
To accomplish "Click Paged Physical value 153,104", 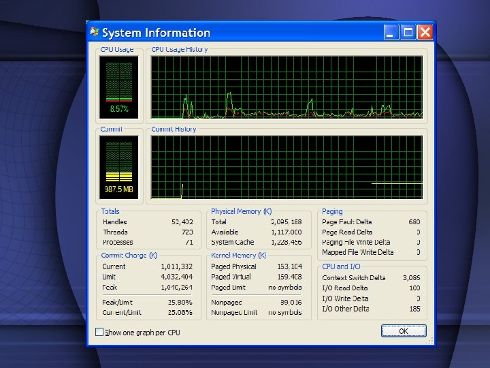I will pyautogui.click(x=290, y=266).
